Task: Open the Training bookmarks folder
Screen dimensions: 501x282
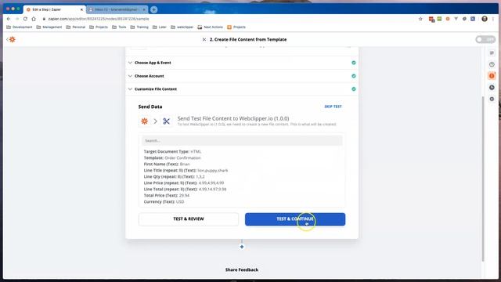Action: pyautogui.click(x=139, y=27)
